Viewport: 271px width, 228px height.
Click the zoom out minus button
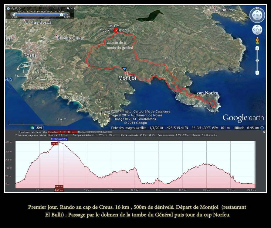tap(257, 73)
